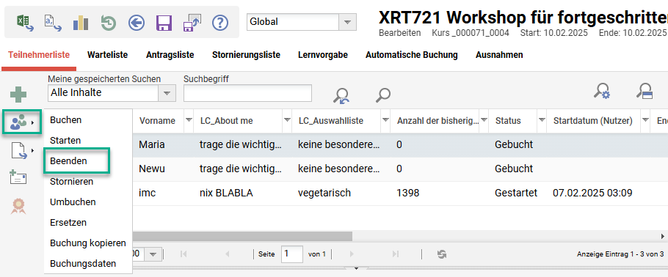Screen dimensions: 668x277
Task: Click the green plus add icon
Action: [18, 95]
